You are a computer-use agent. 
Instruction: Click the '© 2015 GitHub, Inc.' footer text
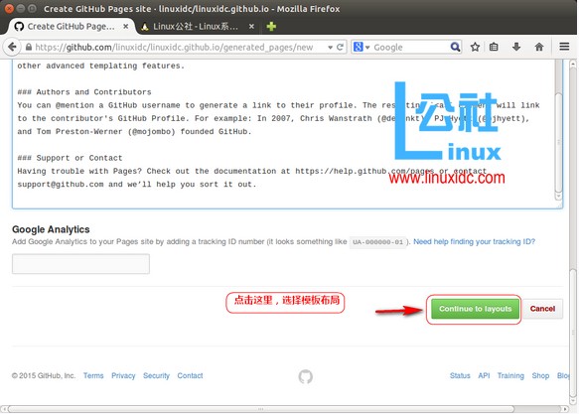pyautogui.click(x=44, y=375)
